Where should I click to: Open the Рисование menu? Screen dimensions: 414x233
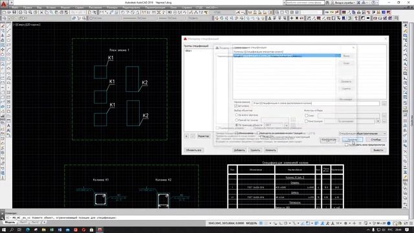tap(95, 8)
